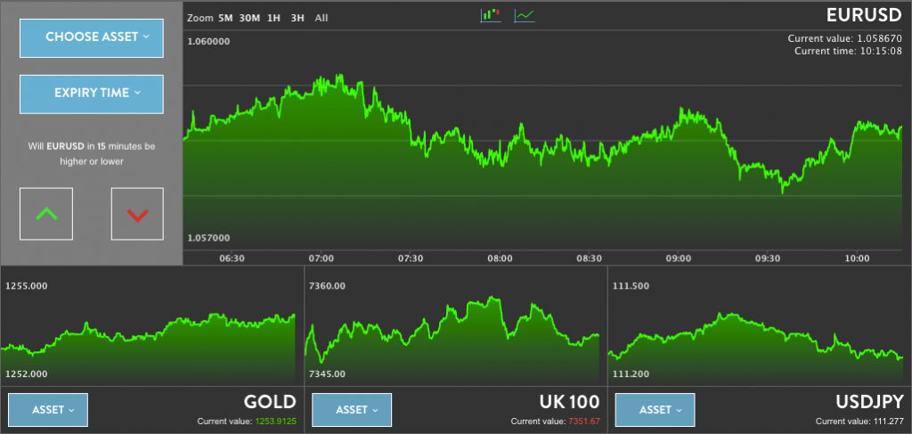Set chart zoom to 3H
Image resolution: width=912 pixels, height=434 pixels.
click(297, 18)
